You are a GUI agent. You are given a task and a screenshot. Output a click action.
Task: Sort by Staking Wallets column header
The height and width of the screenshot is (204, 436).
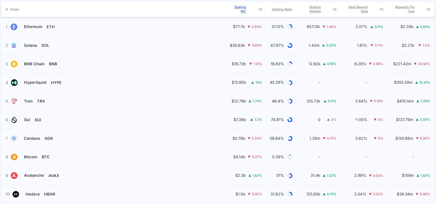coord(315,9)
